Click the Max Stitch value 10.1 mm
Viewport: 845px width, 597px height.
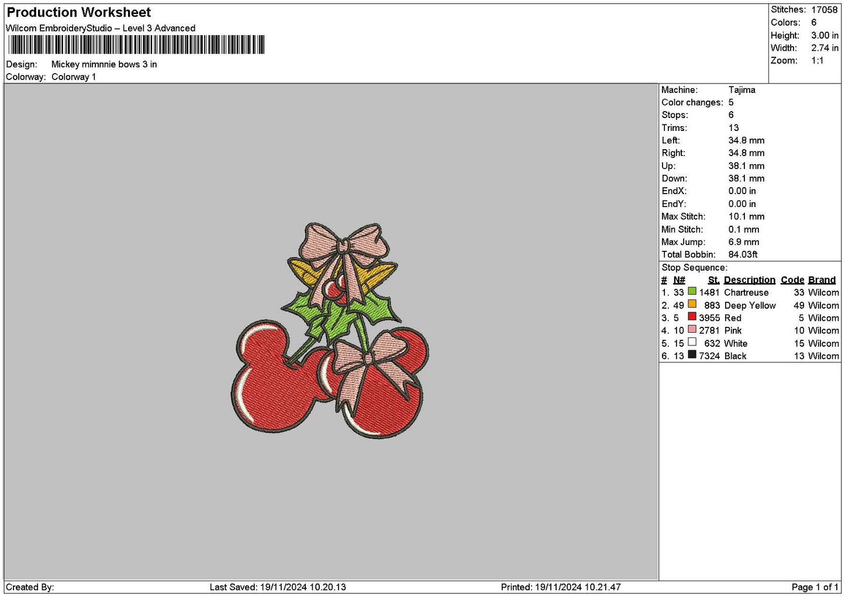click(747, 216)
